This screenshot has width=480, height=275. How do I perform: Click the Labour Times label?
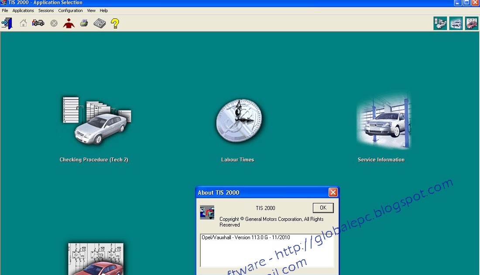pos(237,160)
